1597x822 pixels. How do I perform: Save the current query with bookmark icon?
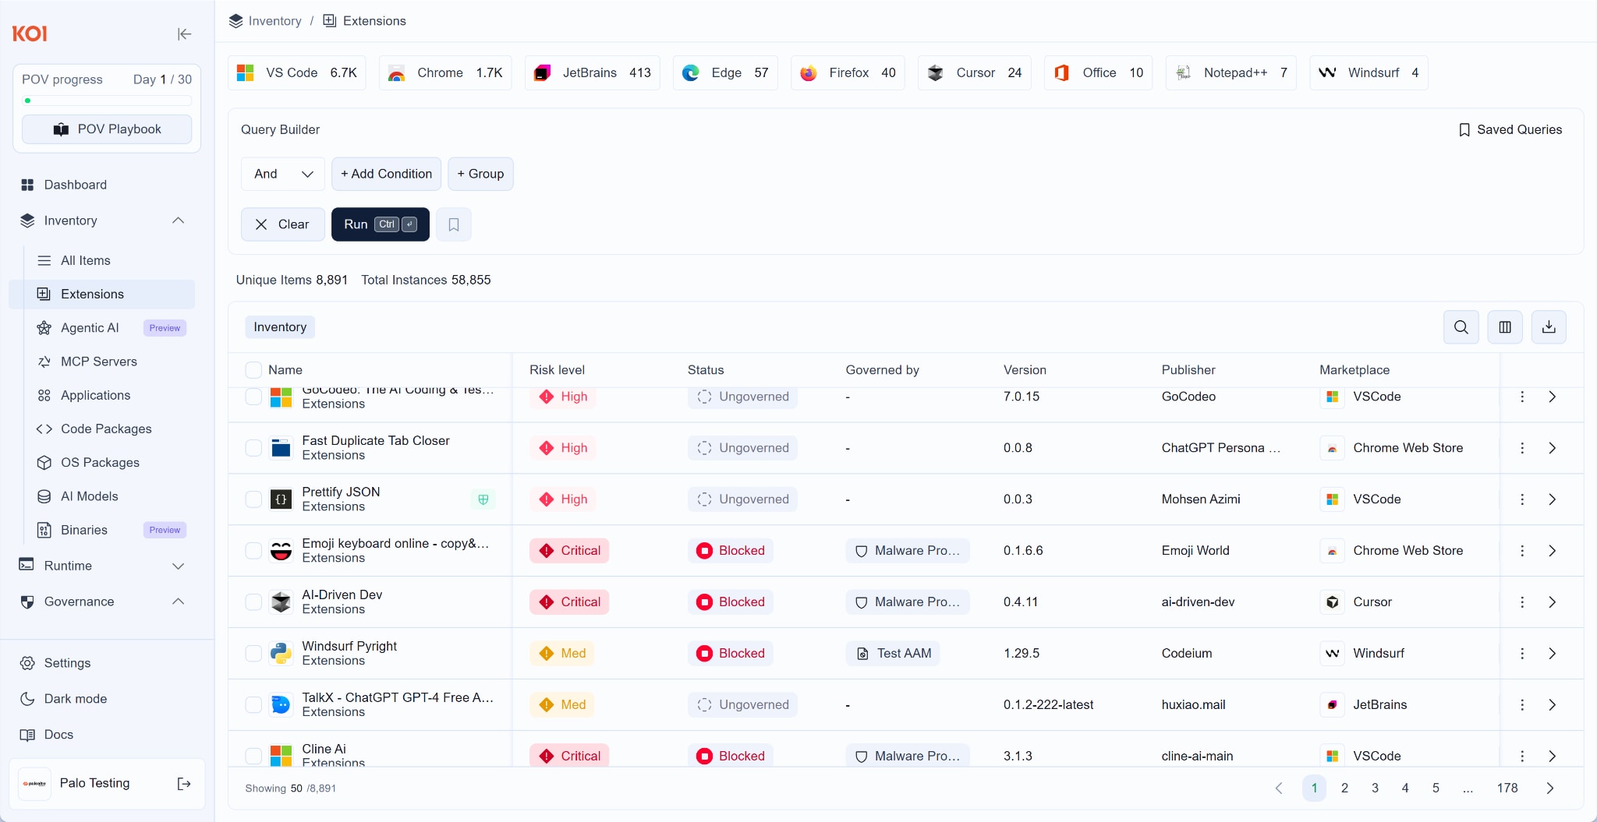pyautogui.click(x=454, y=224)
